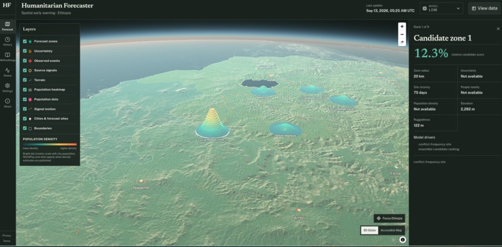Screen dimensions: 502x247
Task: Click the Cities & forecast sites white icon
Action: [x=30, y=119]
